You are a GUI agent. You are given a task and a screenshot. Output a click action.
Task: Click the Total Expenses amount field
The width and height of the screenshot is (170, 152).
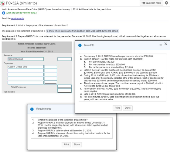(x=64, y=87)
